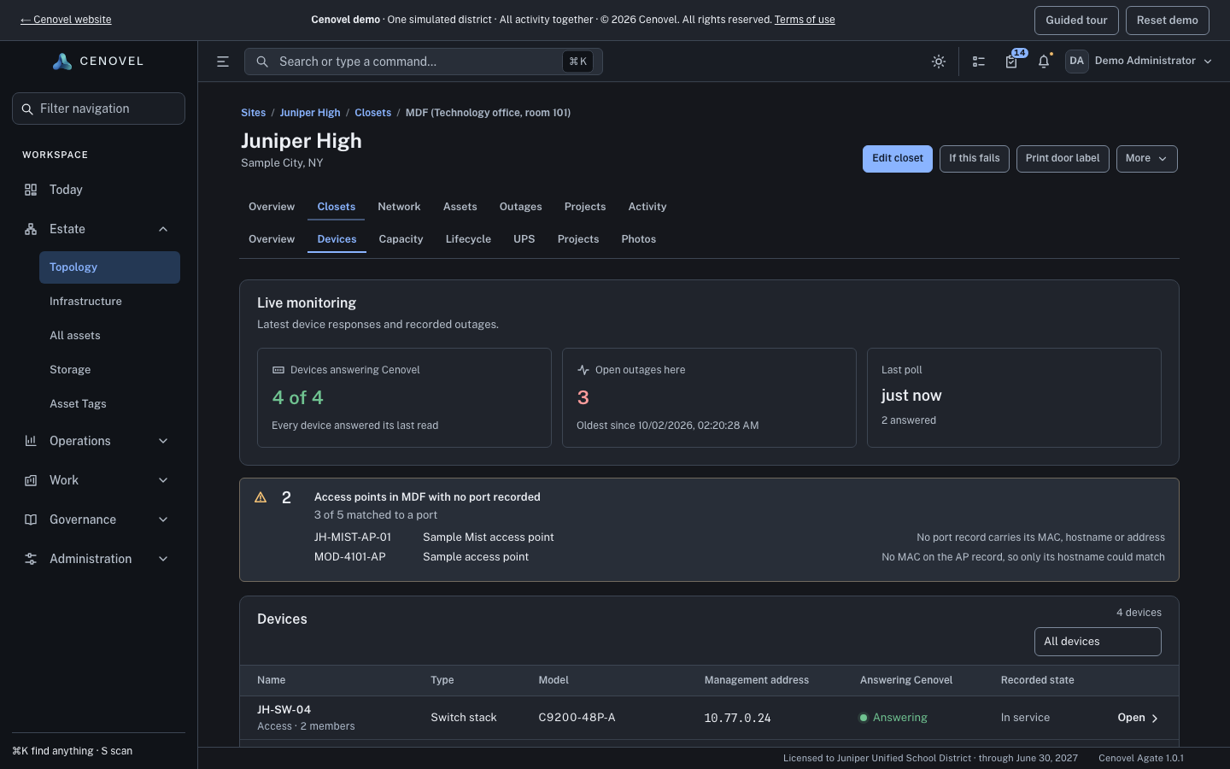This screenshot has height=769, width=1230.
Task: Follow the Cenovel website back link
Action: pyautogui.click(x=66, y=20)
